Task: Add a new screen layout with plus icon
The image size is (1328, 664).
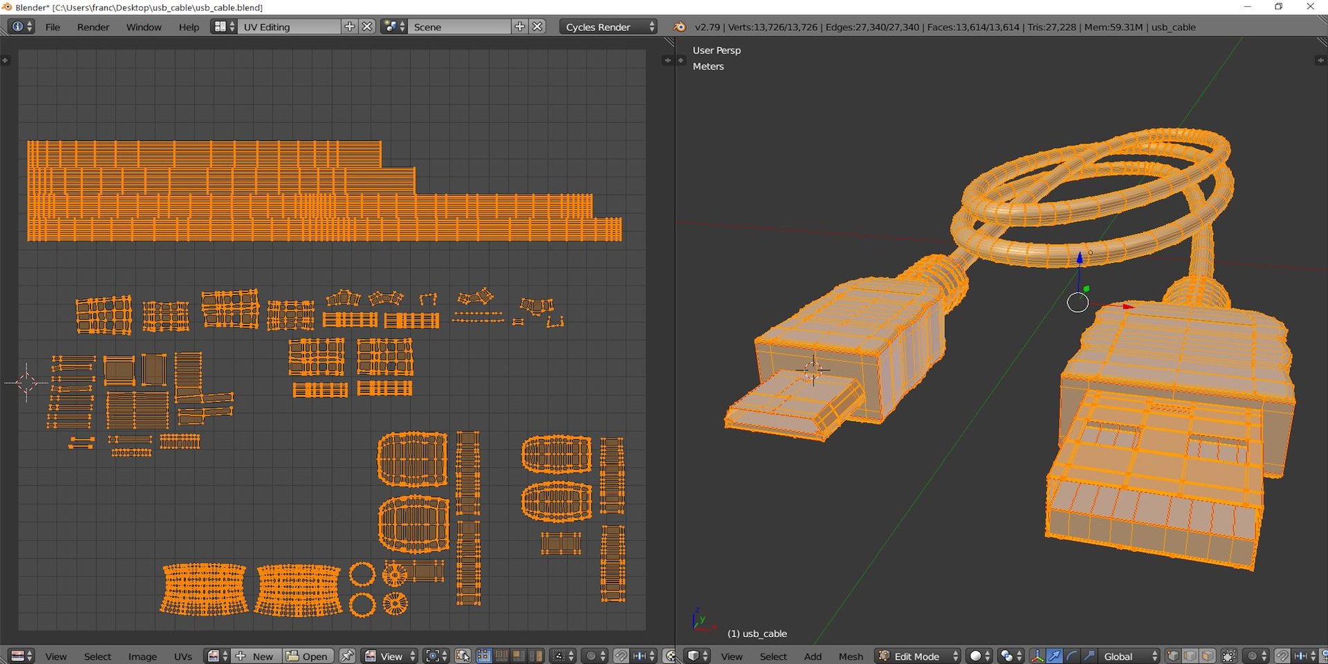Action: click(x=350, y=26)
